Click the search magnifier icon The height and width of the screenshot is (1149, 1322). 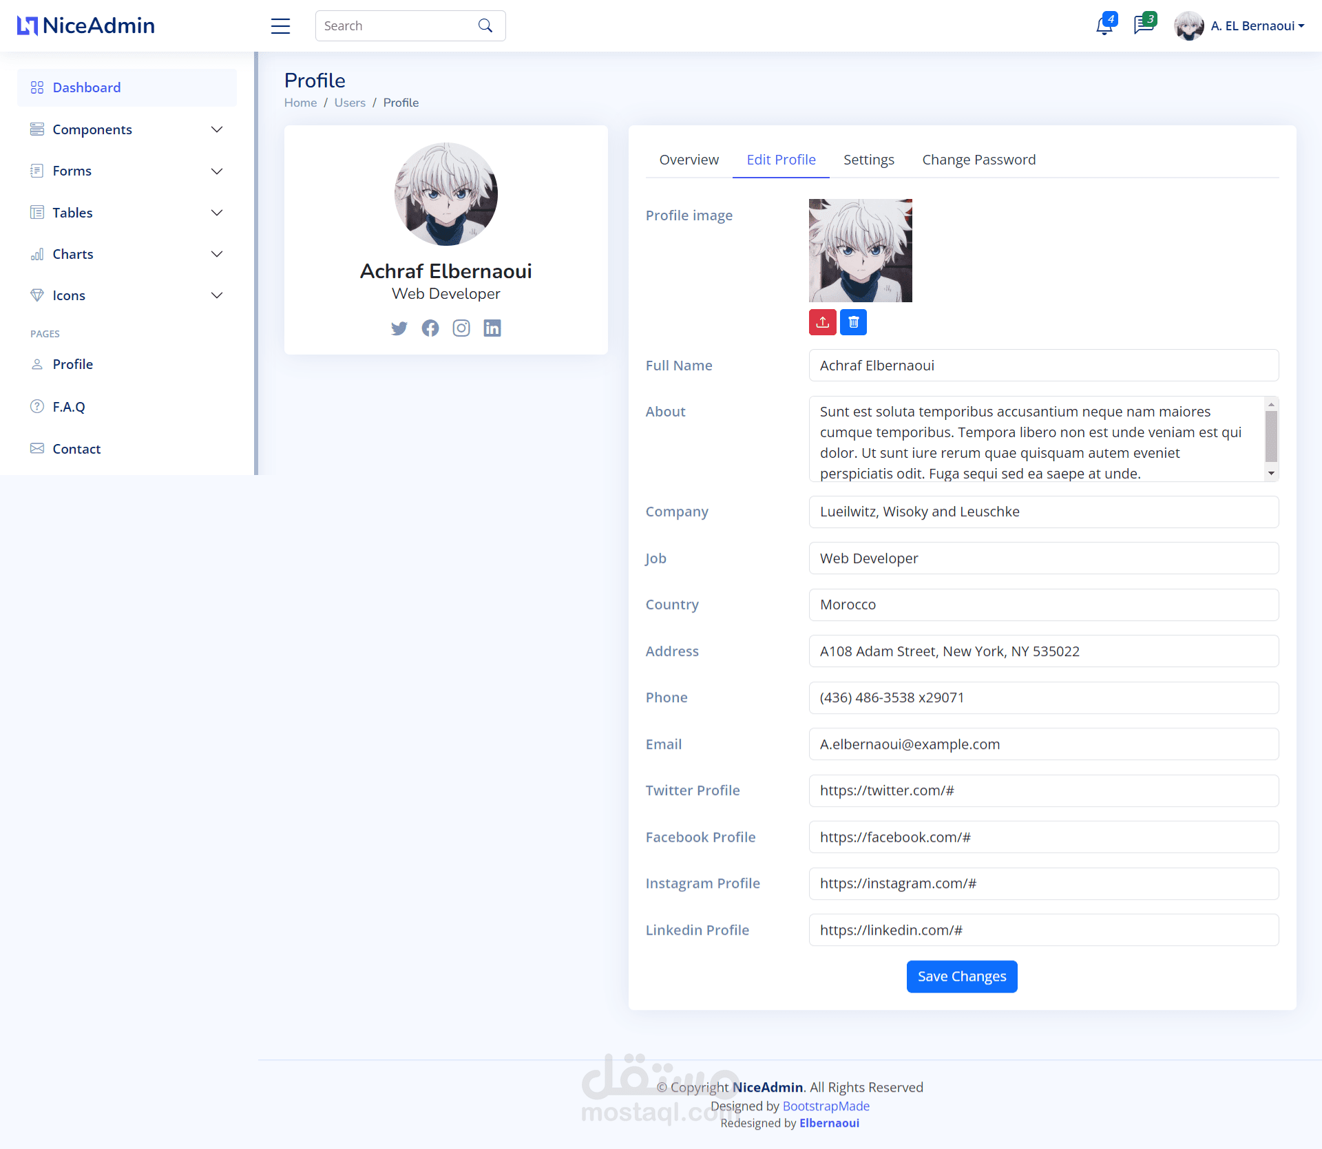tap(485, 26)
